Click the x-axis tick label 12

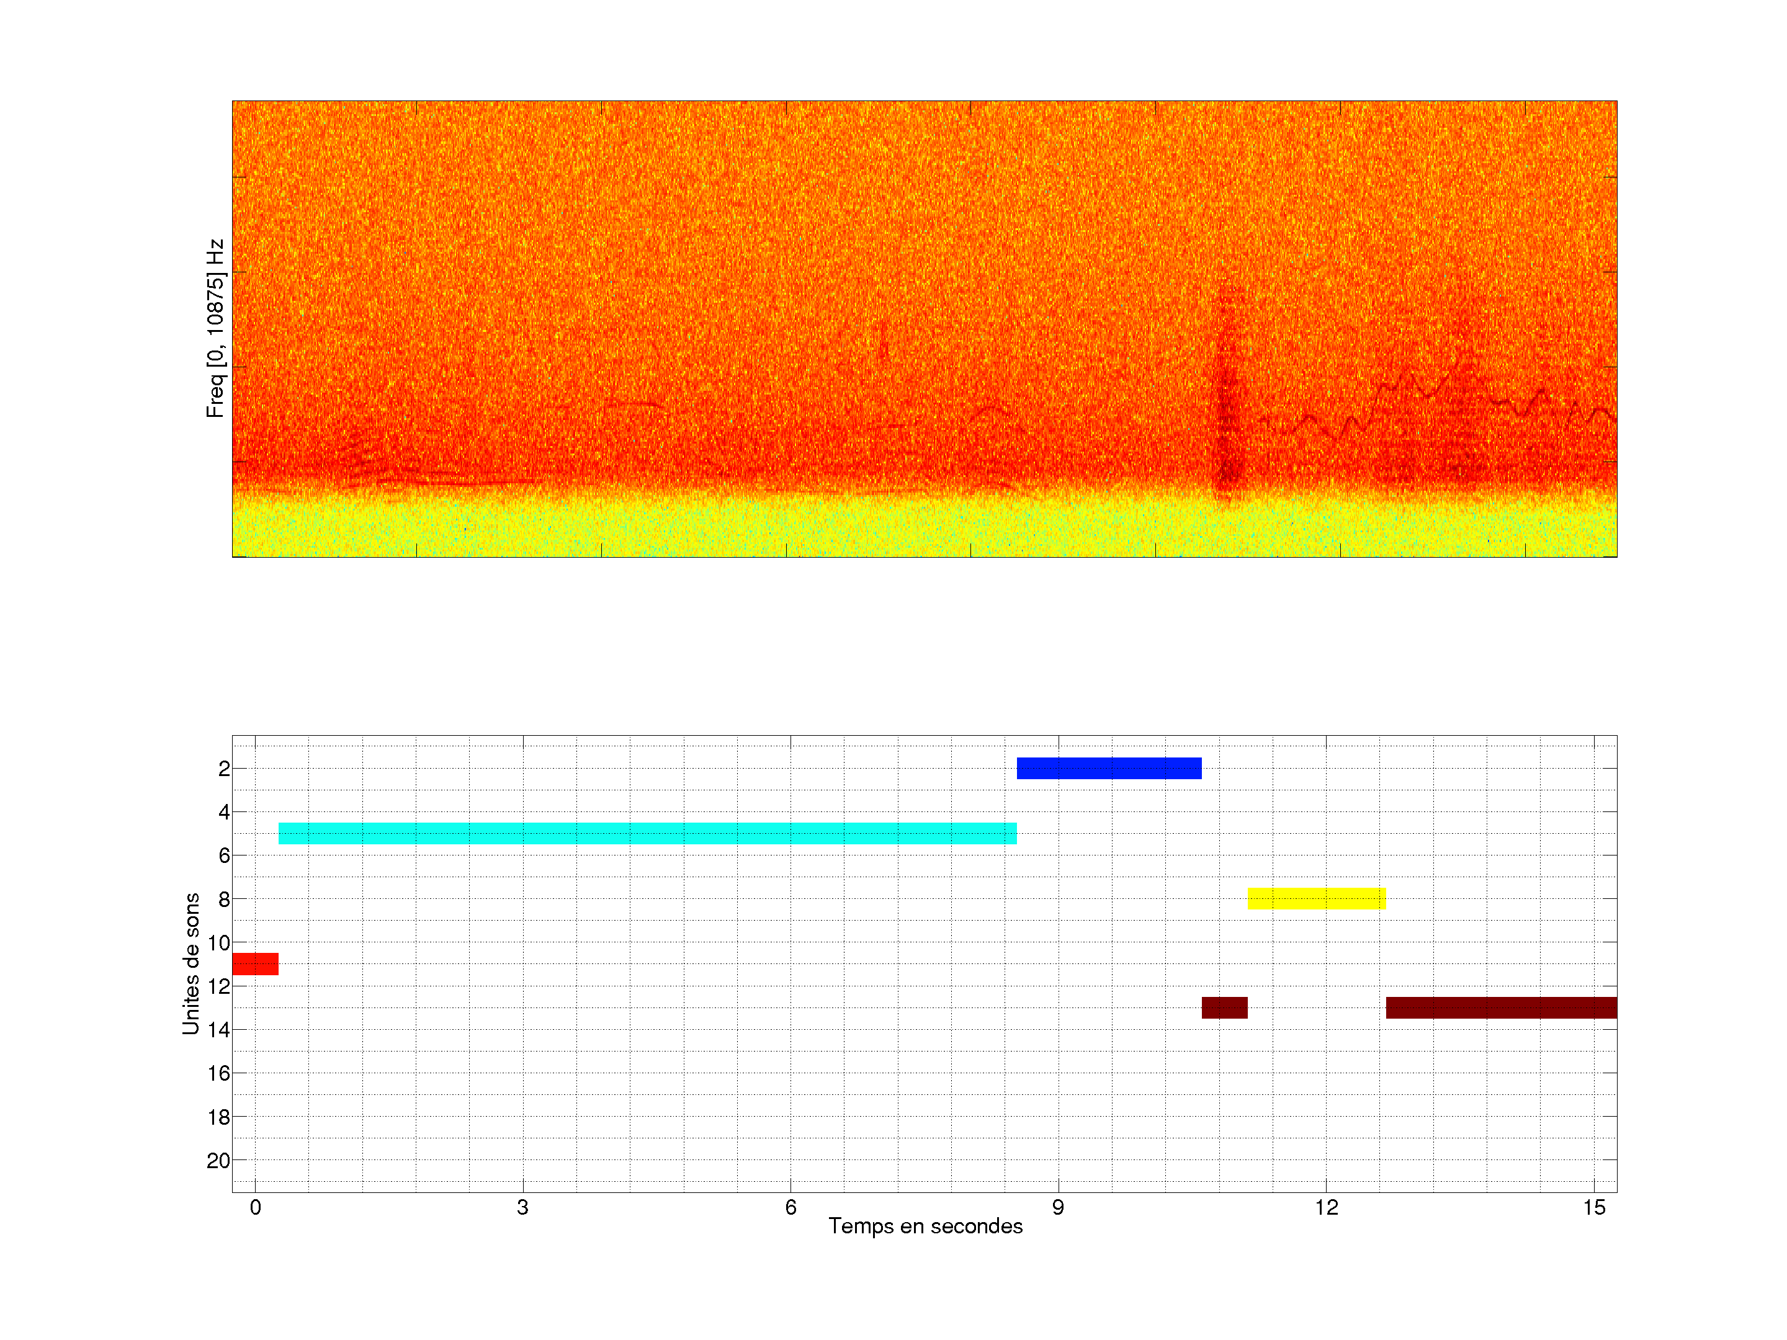[x=1326, y=1207]
